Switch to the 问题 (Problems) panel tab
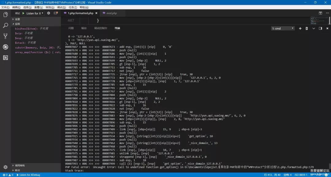The image size is (331, 177). (71, 28)
